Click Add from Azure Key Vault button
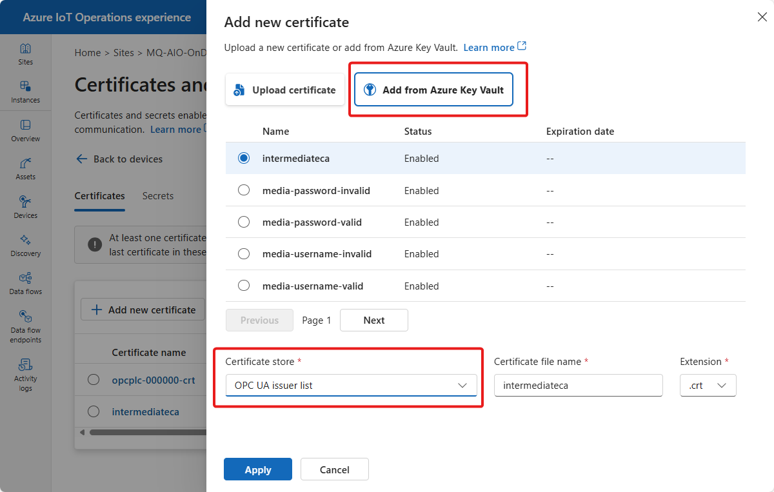The image size is (774, 492). 433,90
